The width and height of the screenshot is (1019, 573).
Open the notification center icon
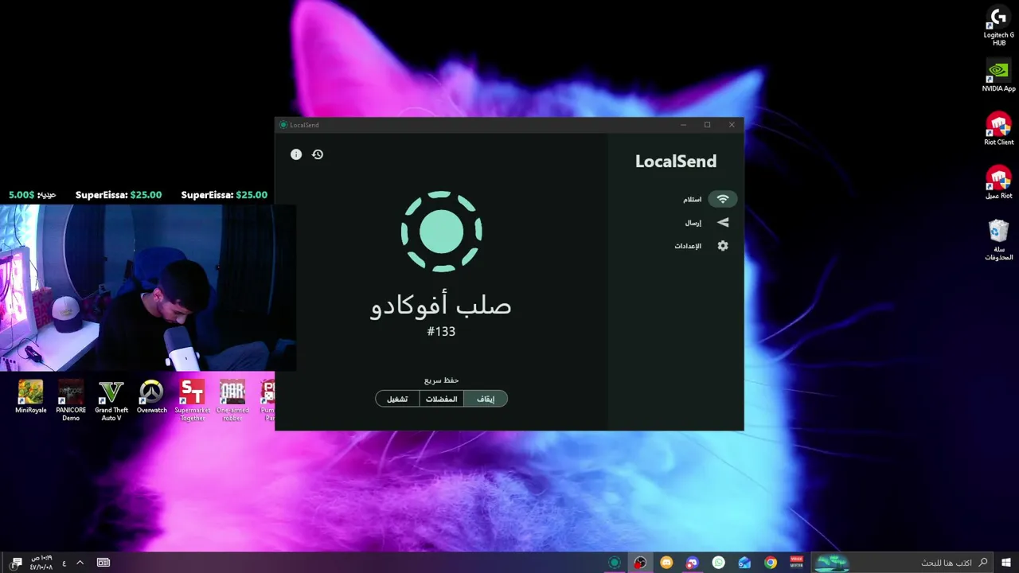(16, 563)
